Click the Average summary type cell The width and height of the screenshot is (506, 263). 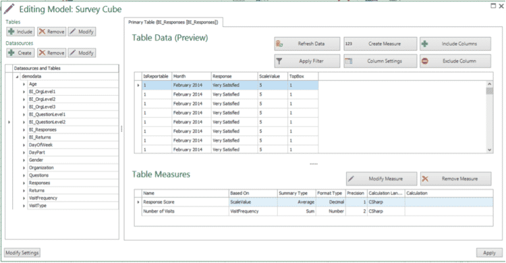click(x=297, y=202)
